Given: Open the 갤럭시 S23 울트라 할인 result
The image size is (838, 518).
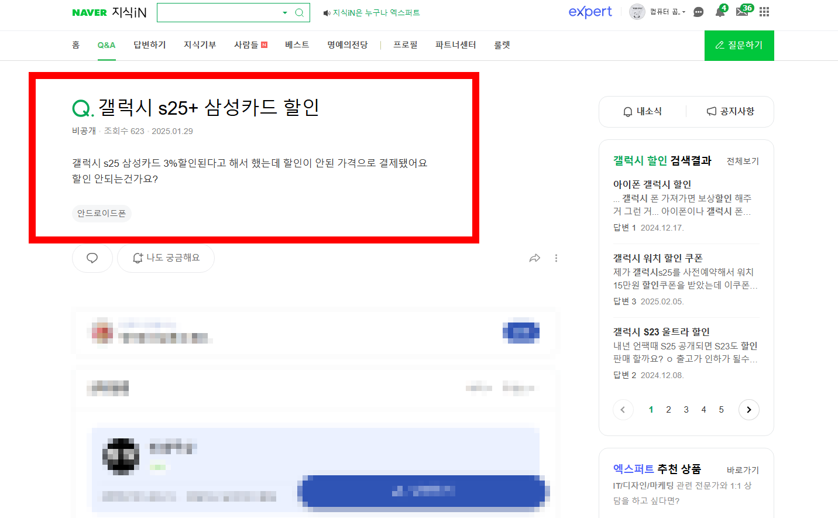Looking at the screenshot, I should pyautogui.click(x=661, y=332).
